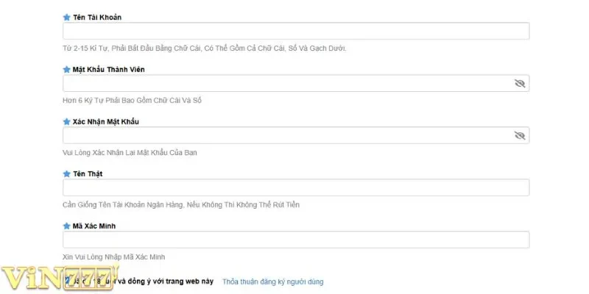Click into the Mật Khẩu Thành Viên field

coord(287,84)
